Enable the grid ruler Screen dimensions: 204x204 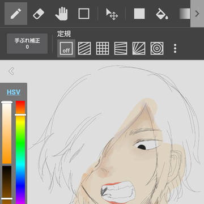103,48
